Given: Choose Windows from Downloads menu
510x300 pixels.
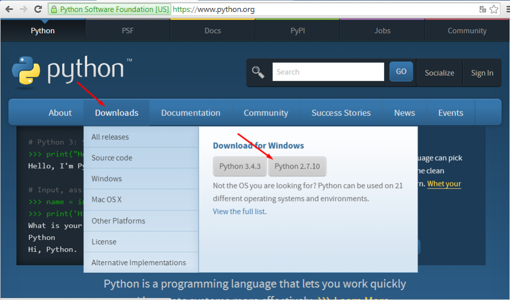Looking at the screenshot, I should (141, 179).
